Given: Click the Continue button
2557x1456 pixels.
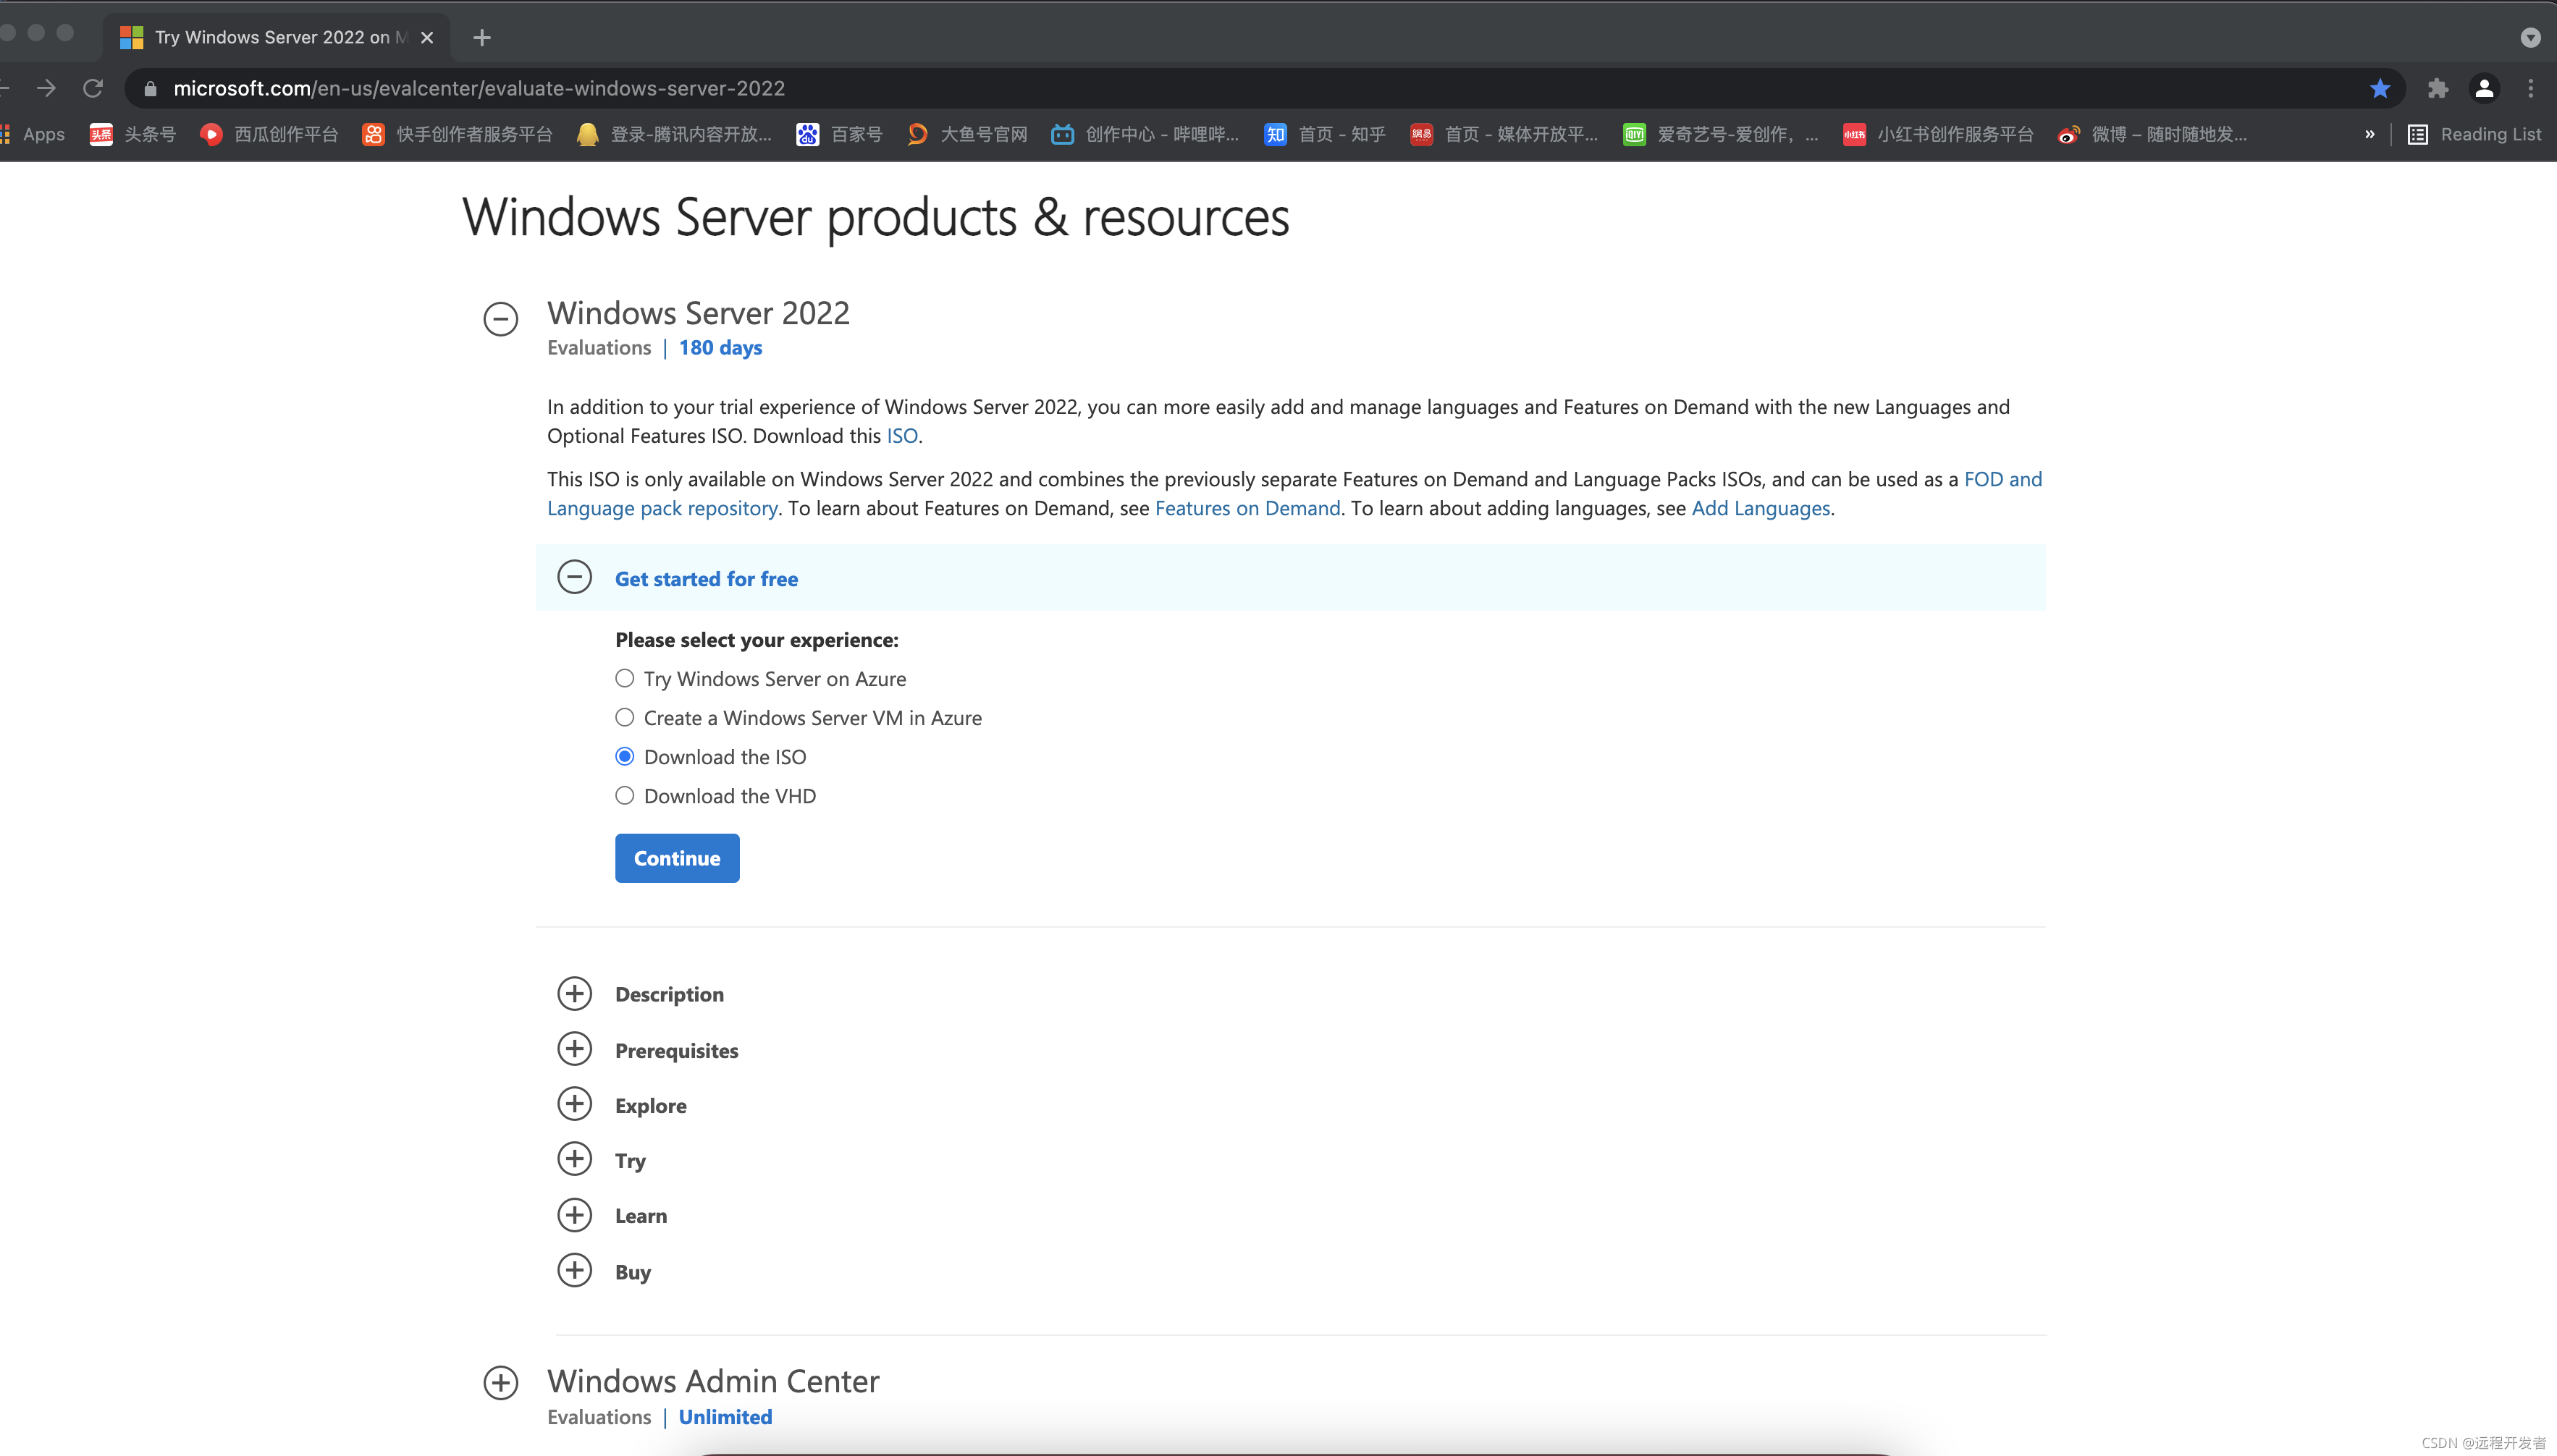Looking at the screenshot, I should pyautogui.click(x=678, y=858).
